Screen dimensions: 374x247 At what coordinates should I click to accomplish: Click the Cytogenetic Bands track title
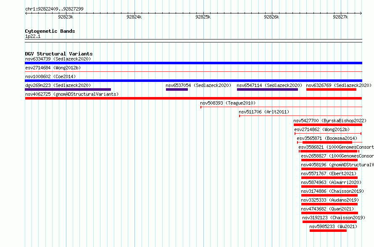[x=50, y=31]
